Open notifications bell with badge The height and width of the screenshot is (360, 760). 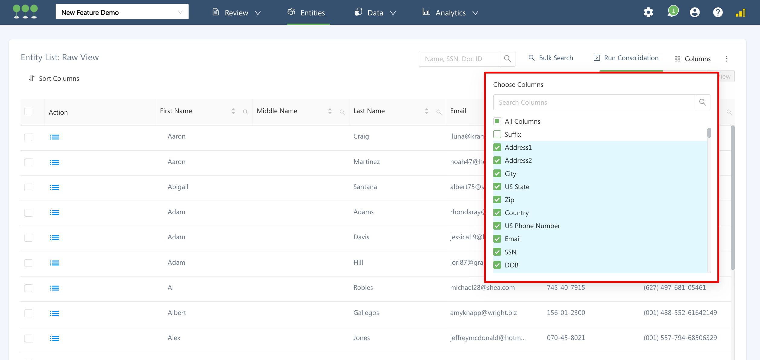672,12
